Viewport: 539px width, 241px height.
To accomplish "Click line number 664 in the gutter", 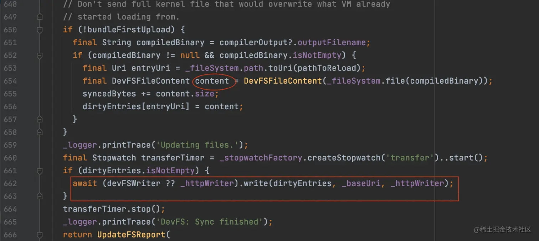I will pos(10,209).
